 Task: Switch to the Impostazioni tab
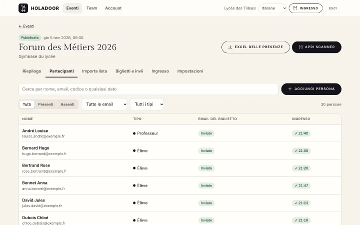[x=190, y=71]
